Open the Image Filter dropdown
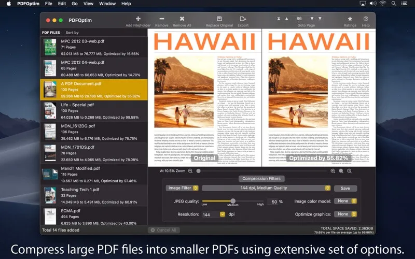Screen dimensions: 415x259 182,188
